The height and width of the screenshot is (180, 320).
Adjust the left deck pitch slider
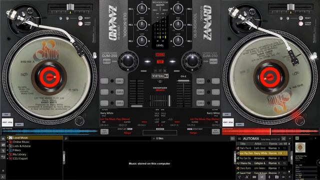pos(70,7)
